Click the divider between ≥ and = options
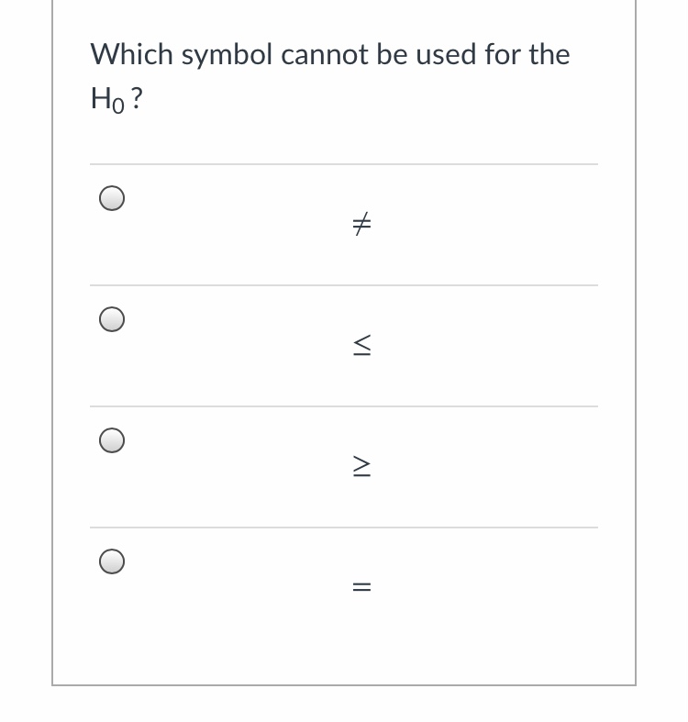The height and width of the screenshot is (722, 688). [343, 528]
